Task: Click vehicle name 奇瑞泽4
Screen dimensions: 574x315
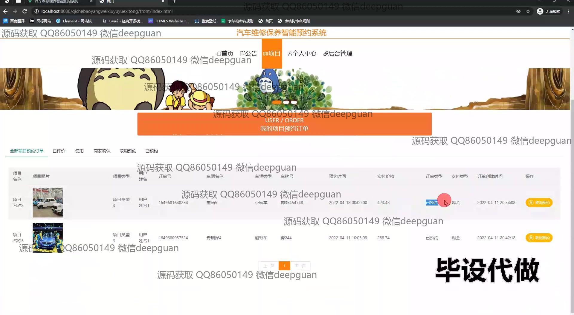Action: click(x=214, y=238)
